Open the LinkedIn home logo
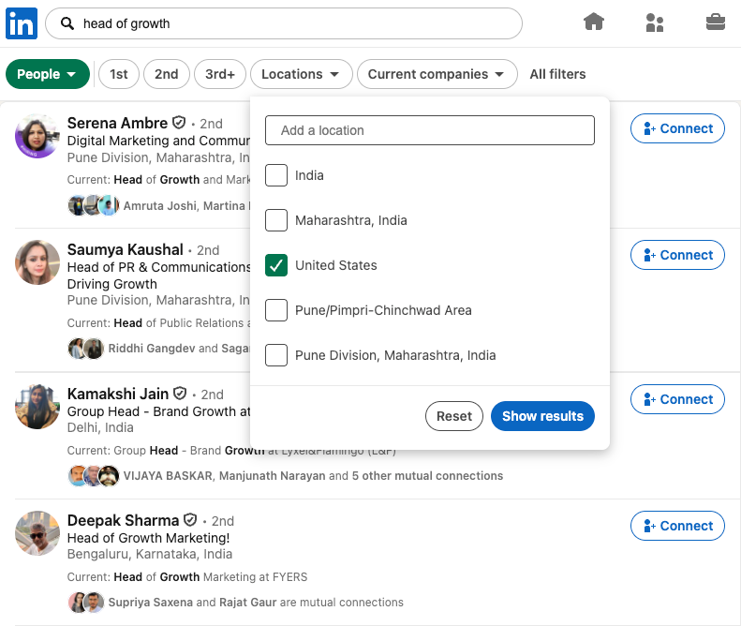The height and width of the screenshot is (626, 741). tap(22, 23)
